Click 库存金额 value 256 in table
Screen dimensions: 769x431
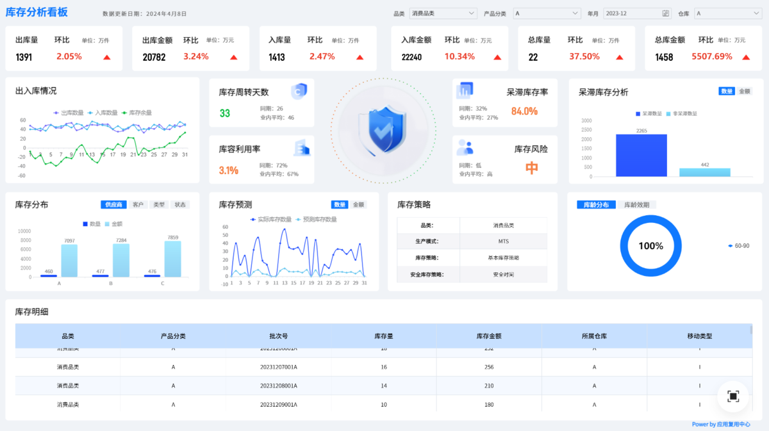tap(489, 367)
